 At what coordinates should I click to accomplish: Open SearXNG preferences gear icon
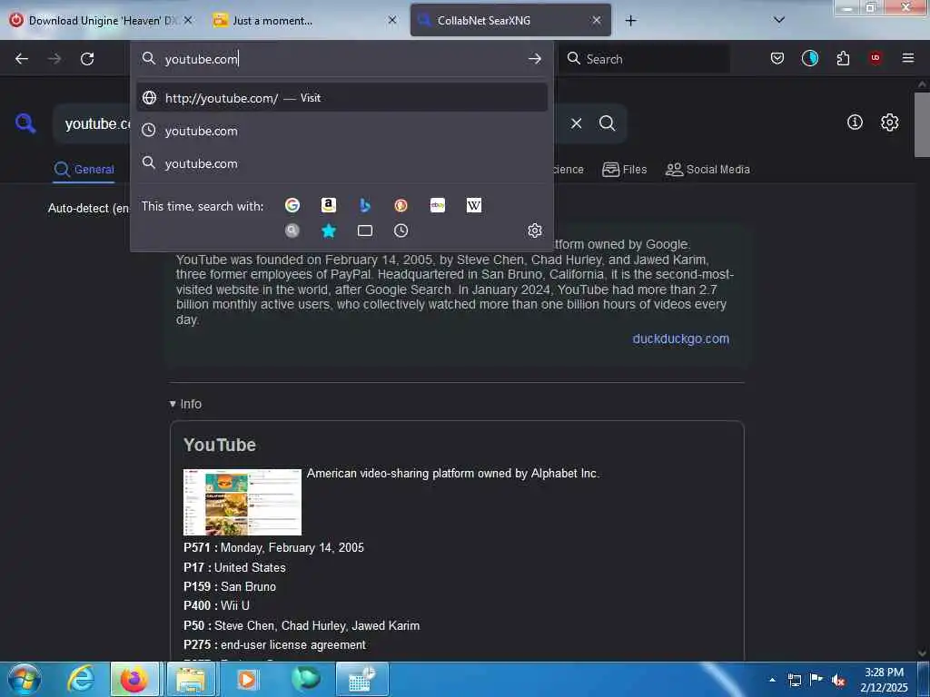[889, 123]
